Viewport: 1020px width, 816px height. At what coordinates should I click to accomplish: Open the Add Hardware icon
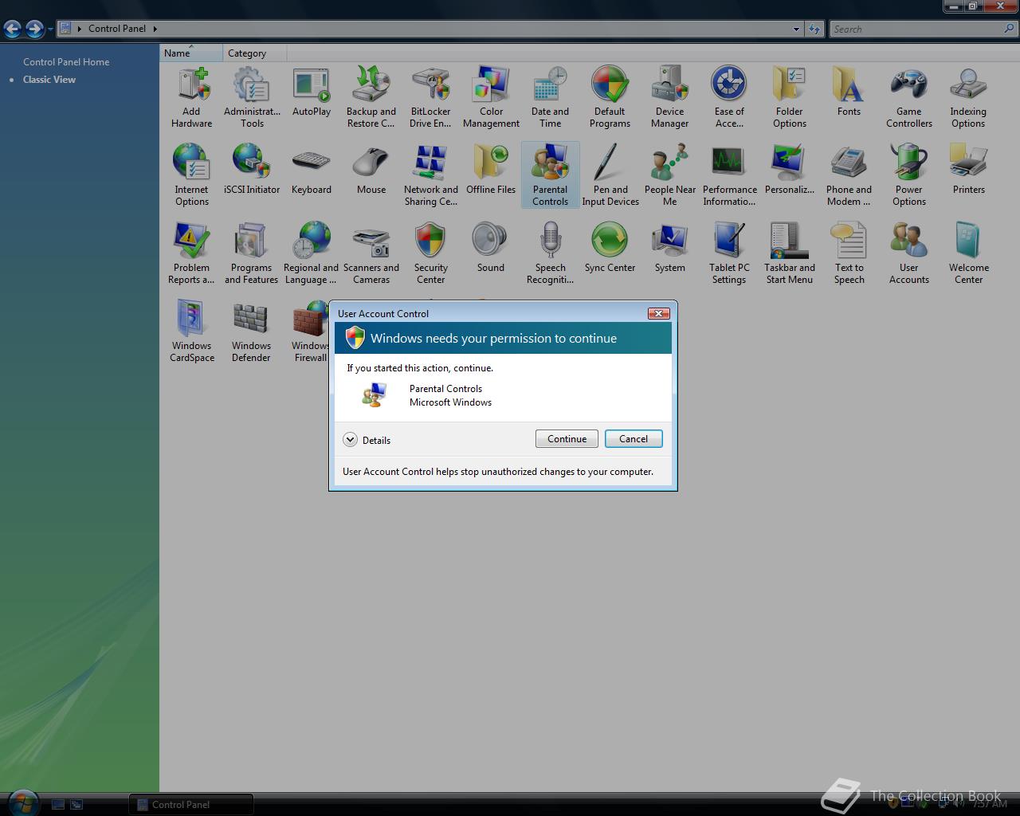pyautogui.click(x=191, y=97)
